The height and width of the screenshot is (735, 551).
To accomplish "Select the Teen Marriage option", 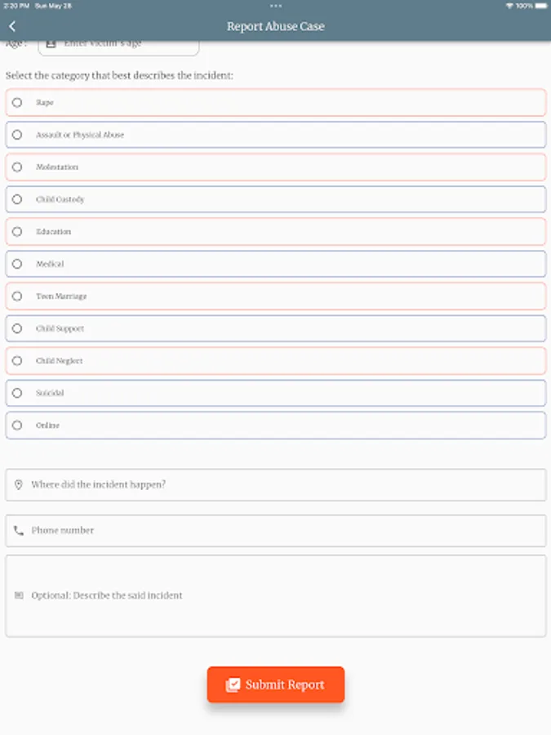I will 17,296.
